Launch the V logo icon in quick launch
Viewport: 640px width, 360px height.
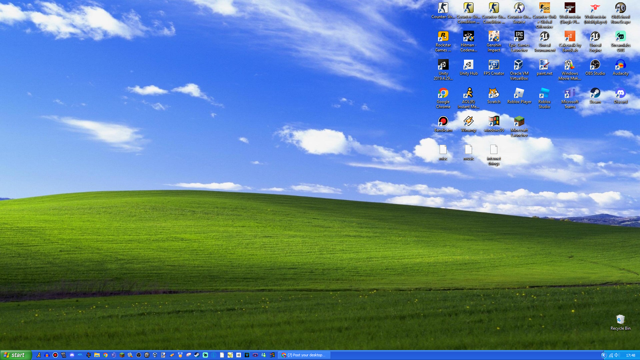click(x=247, y=355)
